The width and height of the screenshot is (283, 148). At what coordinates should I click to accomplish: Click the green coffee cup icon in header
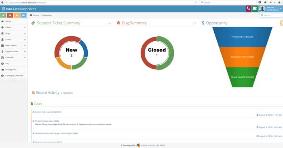coord(254,8)
